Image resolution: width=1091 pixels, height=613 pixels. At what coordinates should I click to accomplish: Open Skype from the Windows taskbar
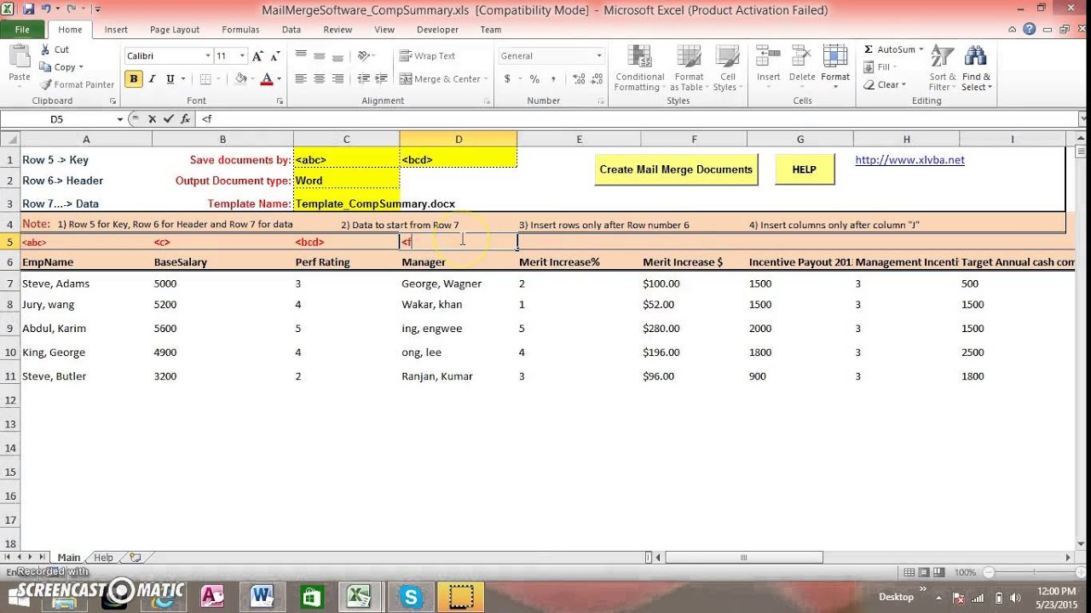(413, 597)
